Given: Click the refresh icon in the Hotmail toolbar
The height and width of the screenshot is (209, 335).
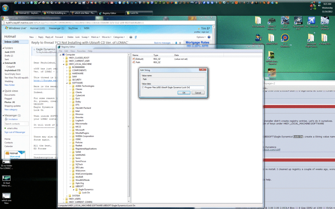Looking at the screenshot, I should 135,37.
